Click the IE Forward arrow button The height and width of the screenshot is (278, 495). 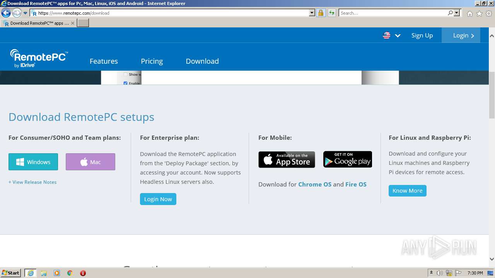click(x=17, y=13)
